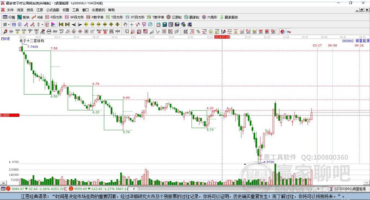Collapse volume panel with up-arrow button
This screenshot has width=370, height=200.
click(3, 183)
